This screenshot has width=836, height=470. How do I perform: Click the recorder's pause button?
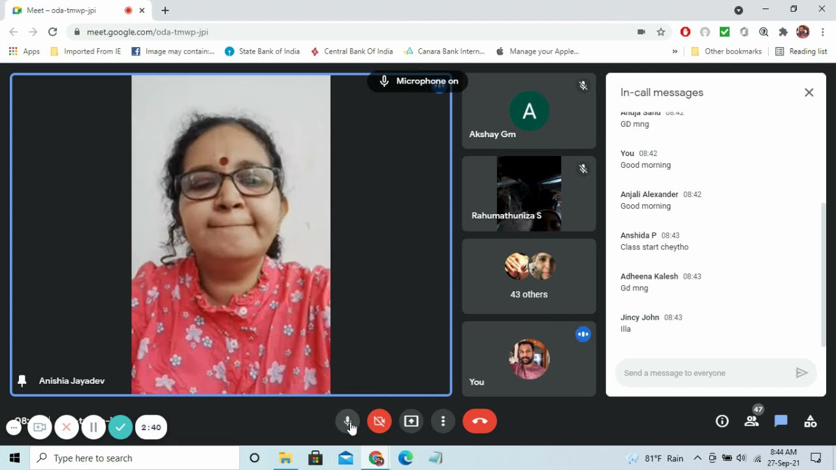93,427
